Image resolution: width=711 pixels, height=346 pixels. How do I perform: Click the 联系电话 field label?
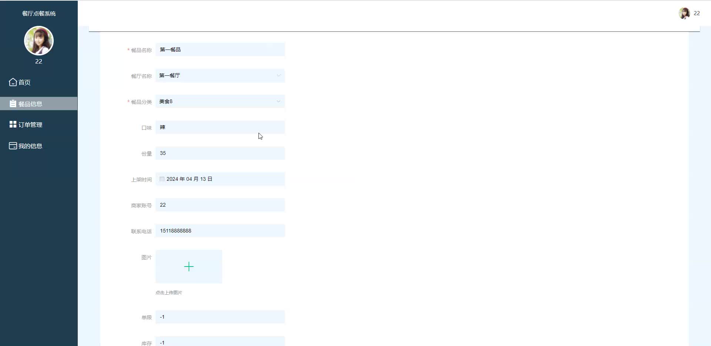[141, 231]
